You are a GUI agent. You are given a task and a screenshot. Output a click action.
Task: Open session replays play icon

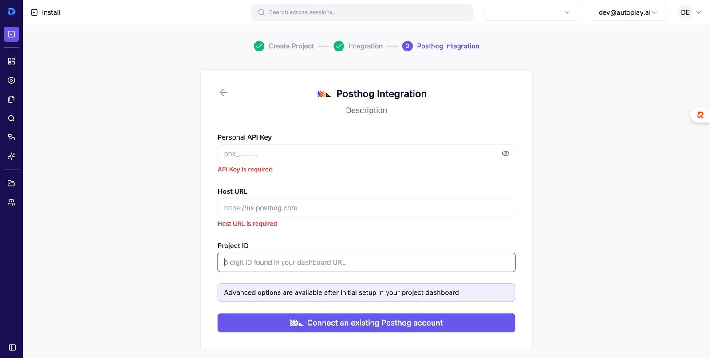(x=12, y=80)
